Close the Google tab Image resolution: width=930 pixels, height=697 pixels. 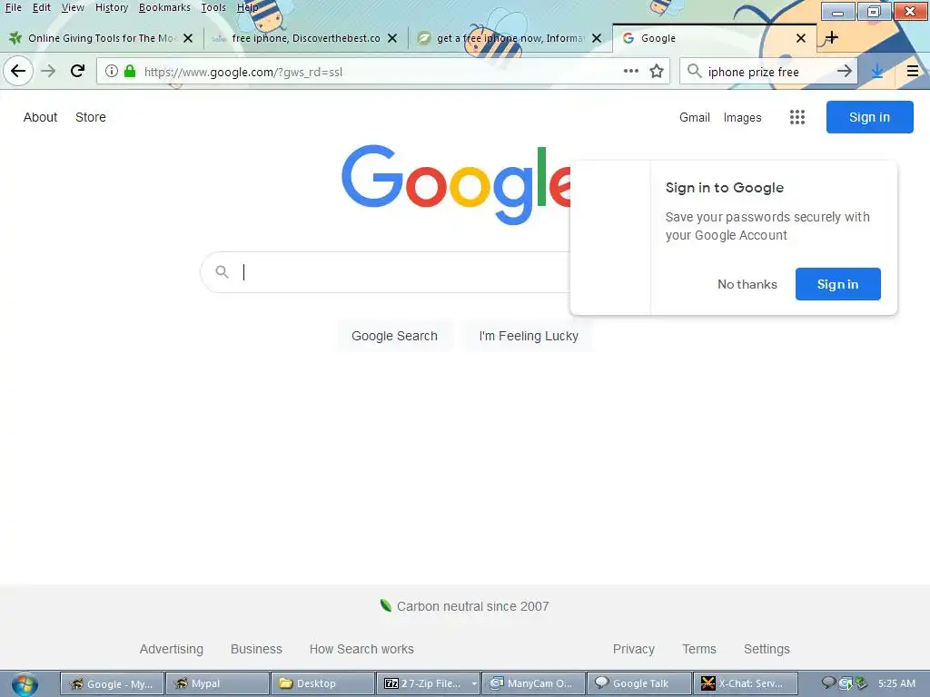coord(801,38)
